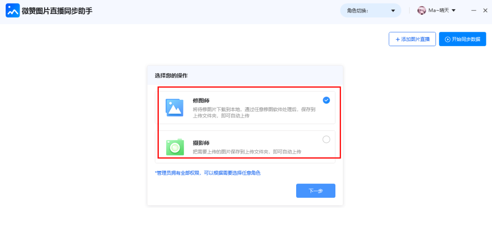This screenshot has height=250, width=492.
Task: Click the blue picture icon for 修图师
Action: coord(174,108)
